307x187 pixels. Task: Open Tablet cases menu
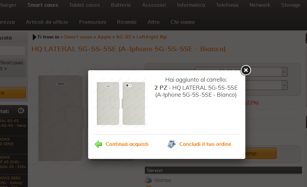[x=84, y=5]
